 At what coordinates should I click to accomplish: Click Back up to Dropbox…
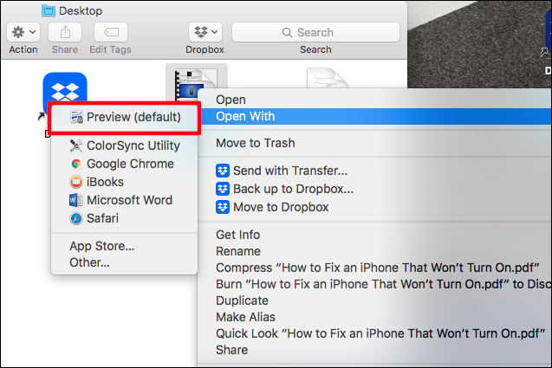click(x=293, y=189)
